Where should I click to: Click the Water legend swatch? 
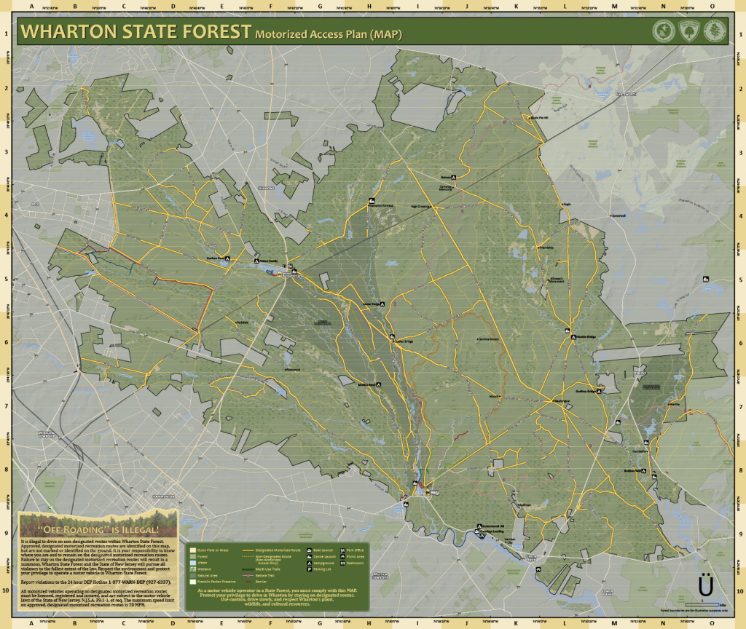coord(192,563)
